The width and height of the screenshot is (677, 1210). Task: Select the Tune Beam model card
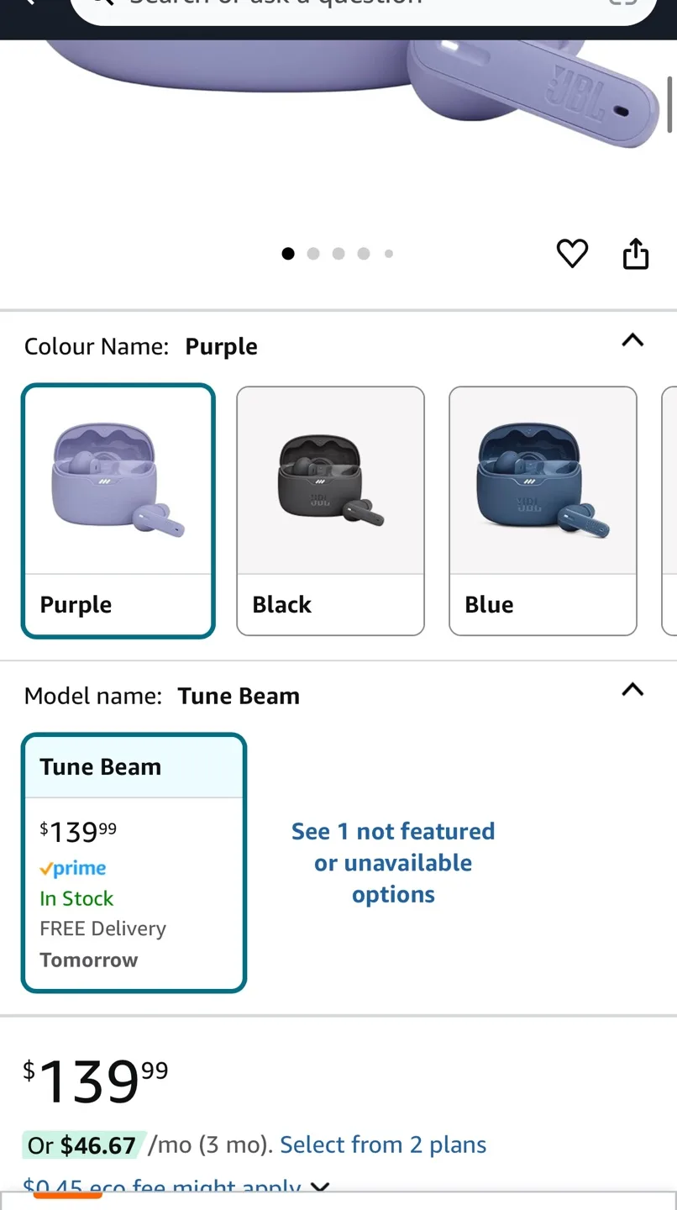click(x=134, y=862)
